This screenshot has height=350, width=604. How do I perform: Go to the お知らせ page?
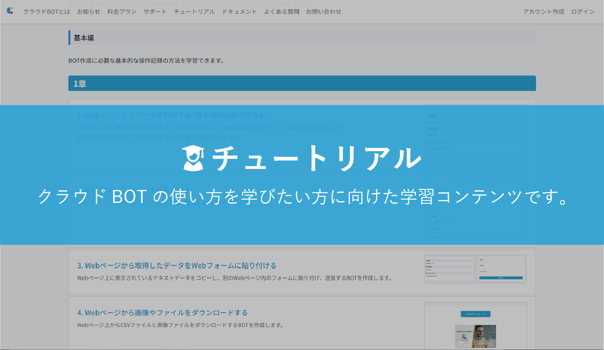coord(89,12)
